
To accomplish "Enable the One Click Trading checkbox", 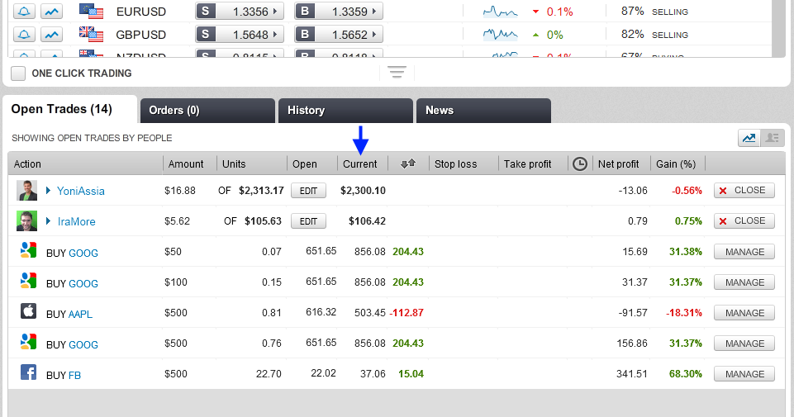I will tap(18, 73).
